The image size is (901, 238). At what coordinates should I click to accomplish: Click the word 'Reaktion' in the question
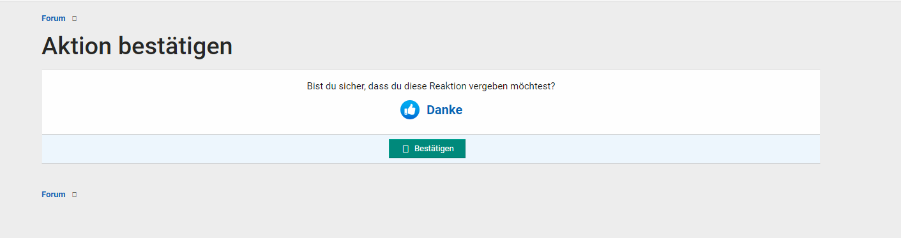click(454, 86)
